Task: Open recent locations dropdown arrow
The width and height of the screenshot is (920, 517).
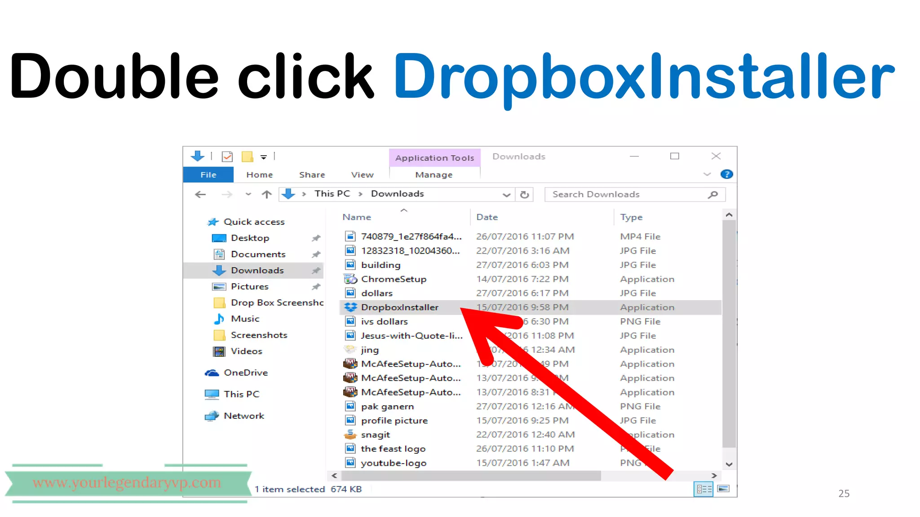Action: [x=248, y=194]
